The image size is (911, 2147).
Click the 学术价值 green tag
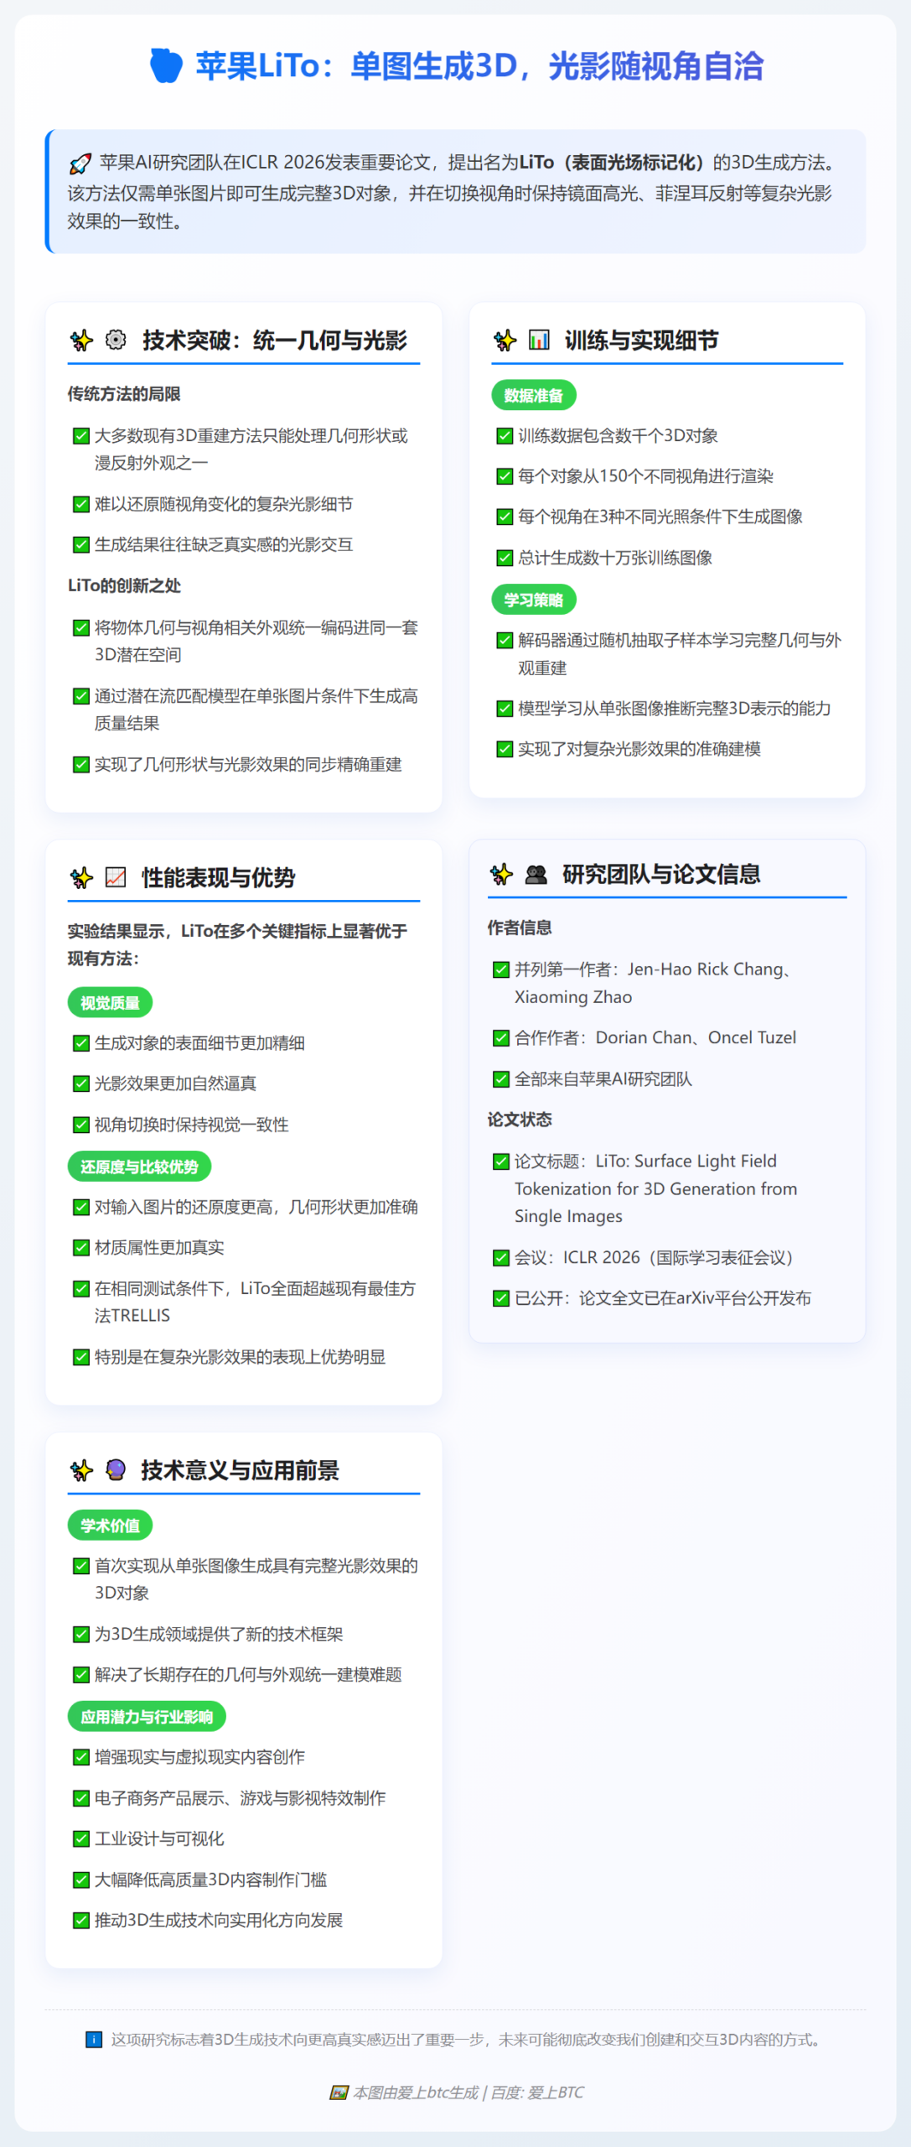pyautogui.click(x=110, y=1526)
